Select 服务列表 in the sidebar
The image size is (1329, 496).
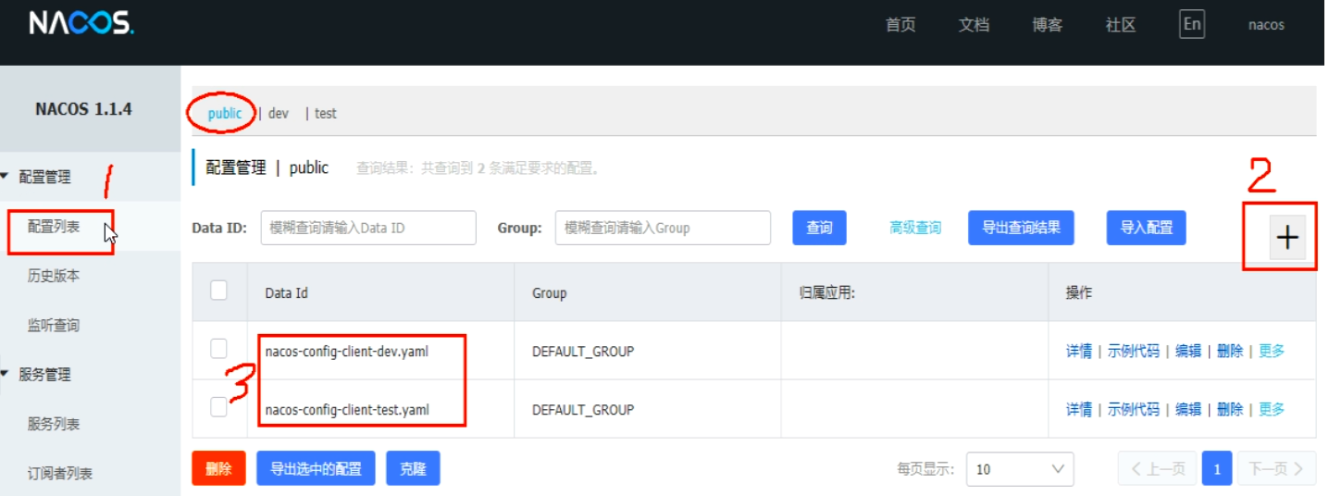[x=54, y=424]
